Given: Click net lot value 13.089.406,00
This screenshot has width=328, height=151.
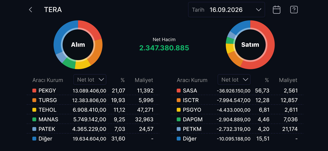Looking at the screenshot, I should [x=89, y=90].
